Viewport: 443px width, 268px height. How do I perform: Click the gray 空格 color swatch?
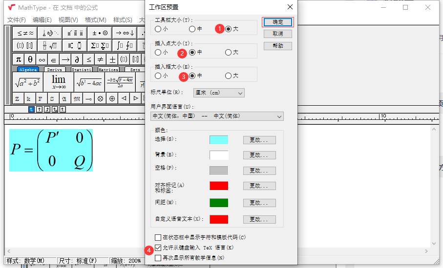[219, 171]
